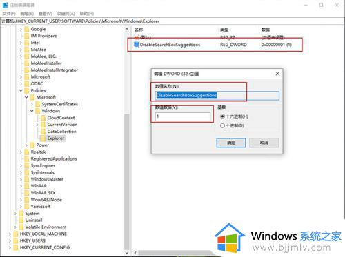
Task: Select the Explorer folder icon
Action: pos(43,138)
